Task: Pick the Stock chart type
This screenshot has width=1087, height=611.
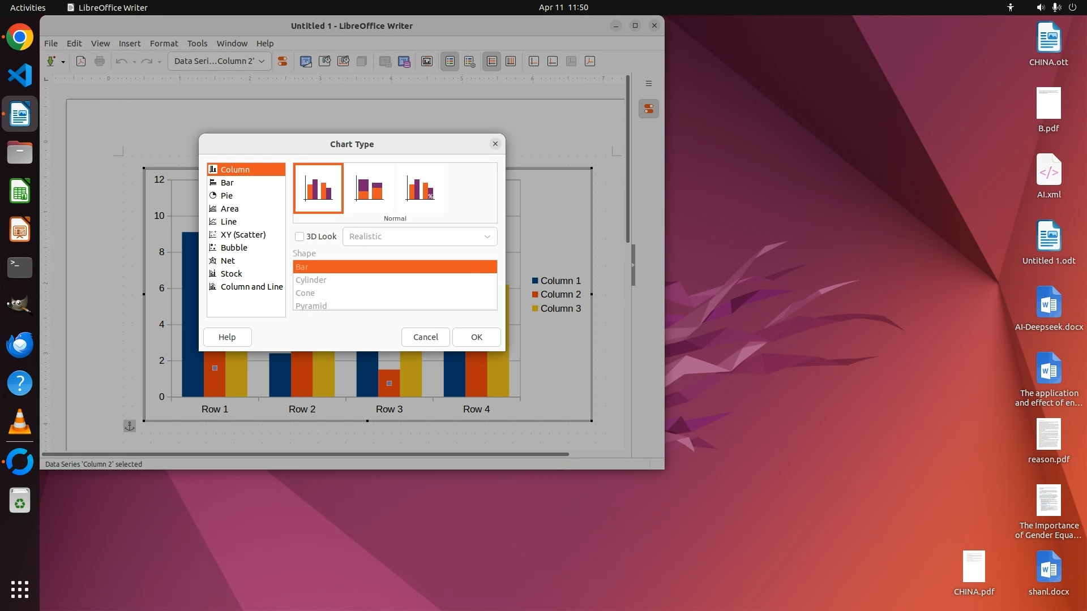Action: pyautogui.click(x=231, y=274)
